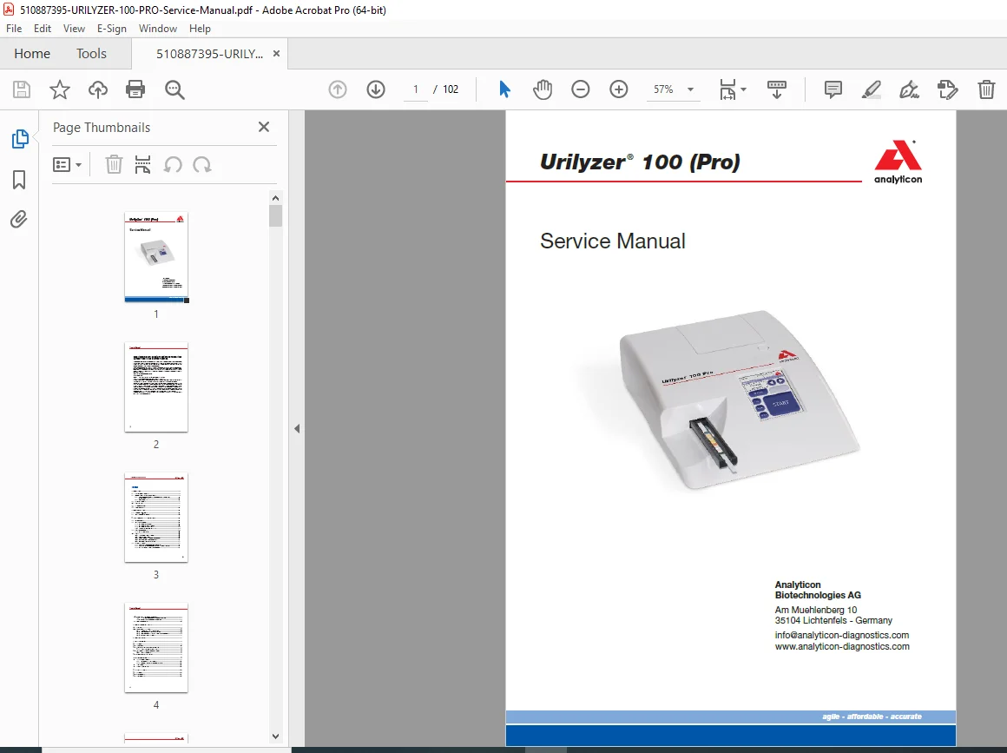Activate the Selection arrow tool

pos(504,89)
